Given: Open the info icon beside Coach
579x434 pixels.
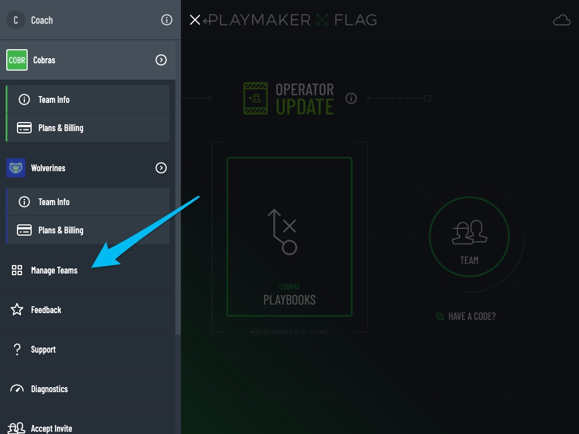Looking at the screenshot, I should [x=167, y=20].
